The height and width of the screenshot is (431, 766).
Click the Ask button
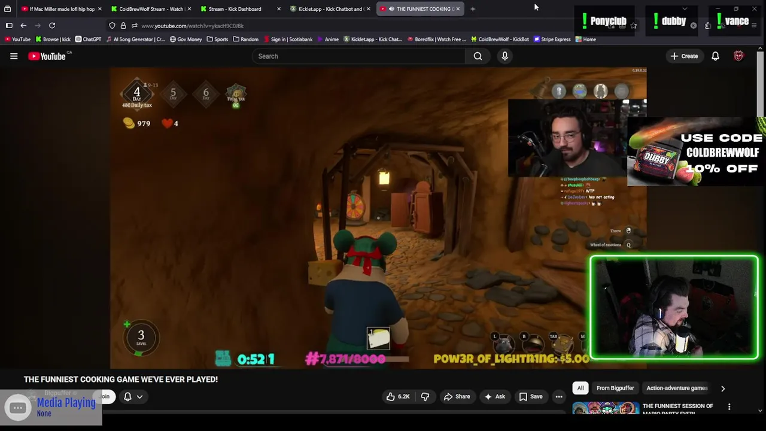coord(495,396)
